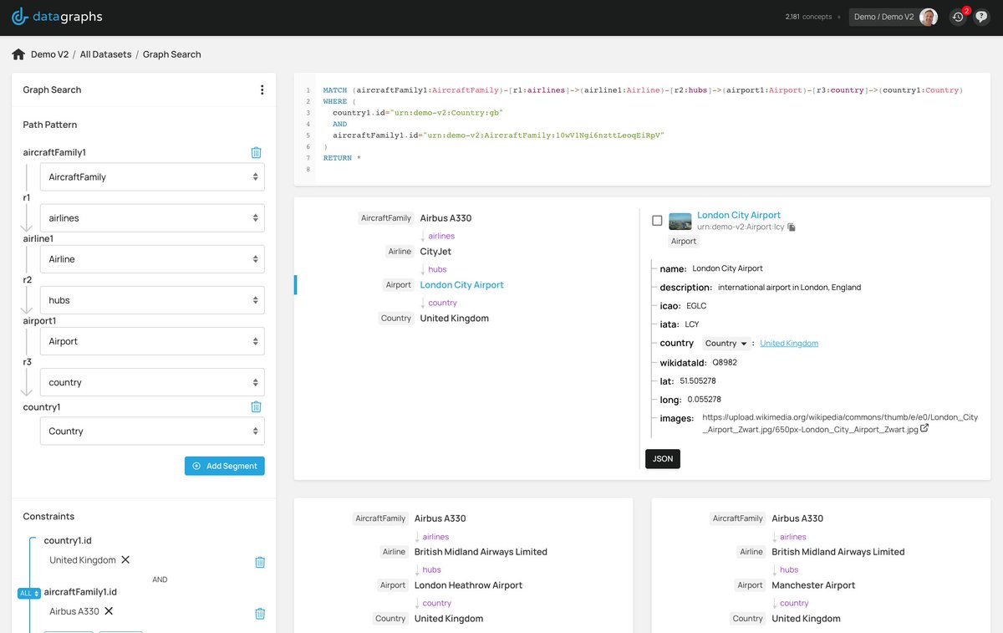Open the AircraftFamily type dropdown
The height and width of the screenshot is (633, 1003).
tap(152, 177)
